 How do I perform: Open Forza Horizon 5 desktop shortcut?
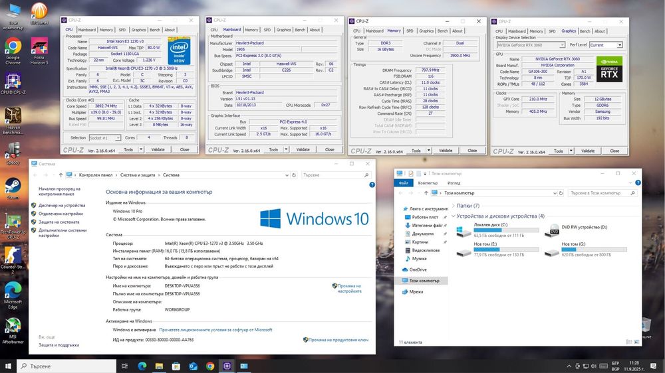click(x=39, y=51)
